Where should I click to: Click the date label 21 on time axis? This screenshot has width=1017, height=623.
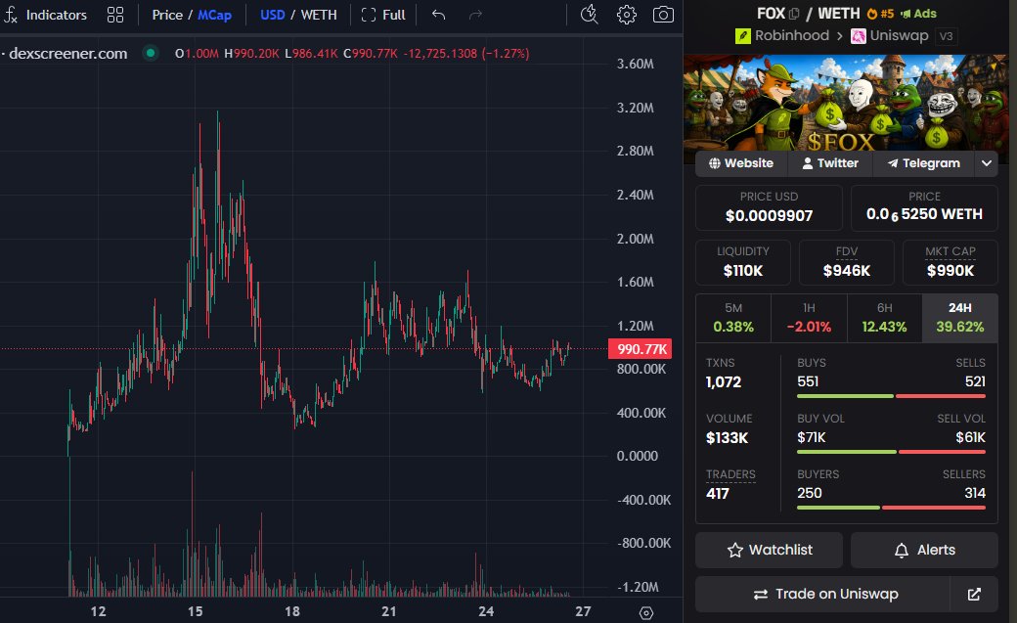click(x=388, y=611)
